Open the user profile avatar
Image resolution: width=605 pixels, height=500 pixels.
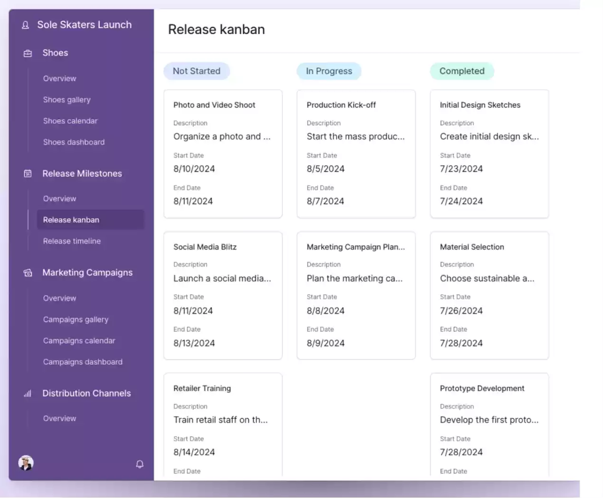tap(26, 463)
